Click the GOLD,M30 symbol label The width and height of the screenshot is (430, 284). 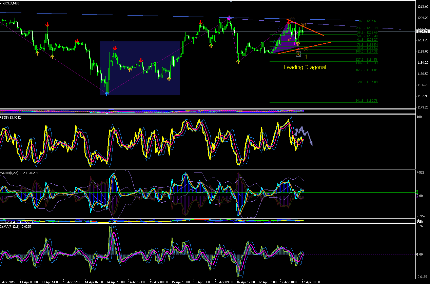pos(12,3)
